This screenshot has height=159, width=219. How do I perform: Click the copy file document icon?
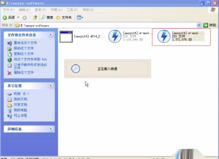click(x=10, y=54)
